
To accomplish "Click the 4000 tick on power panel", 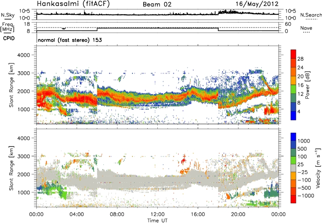I will [x=24, y=55].
